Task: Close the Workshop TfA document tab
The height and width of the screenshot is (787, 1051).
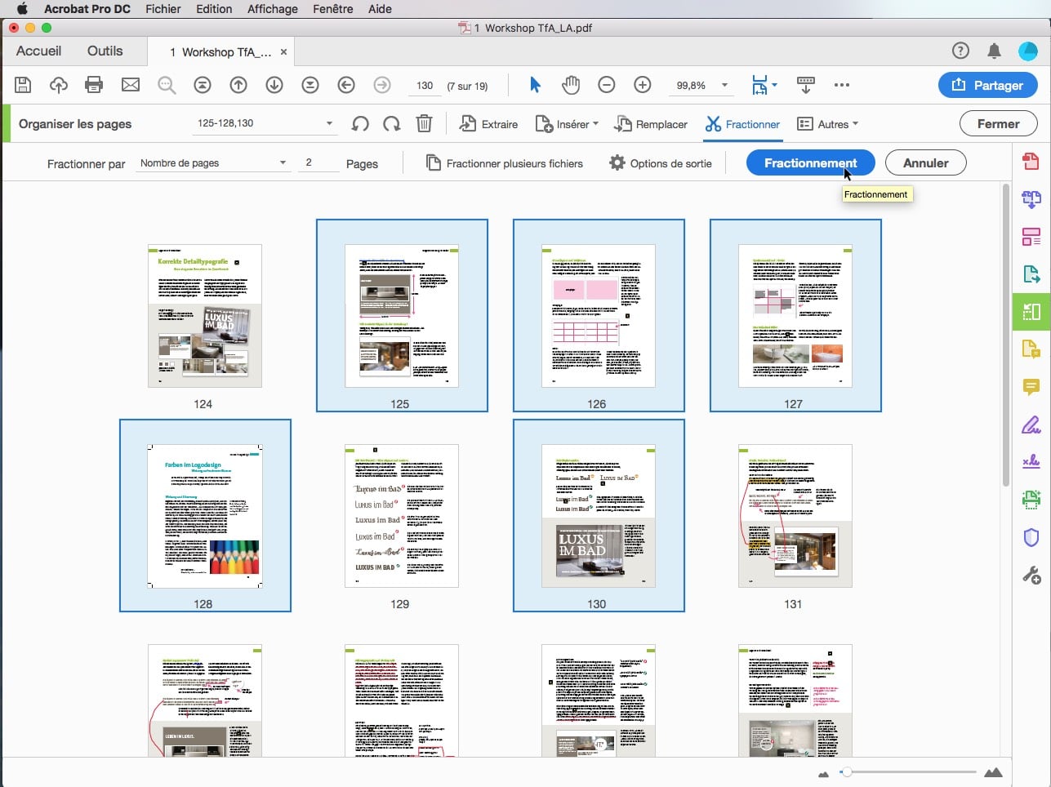Action: (283, 51)
